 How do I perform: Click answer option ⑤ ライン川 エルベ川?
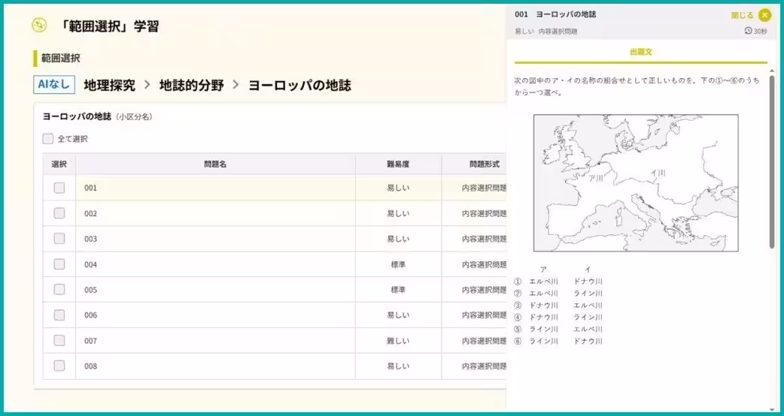click(x=558, y=329)
